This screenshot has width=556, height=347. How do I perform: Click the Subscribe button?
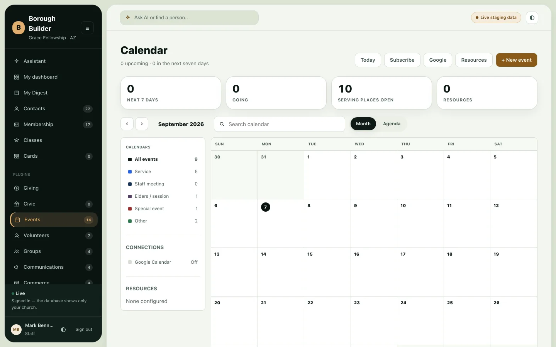coord(402,60)
